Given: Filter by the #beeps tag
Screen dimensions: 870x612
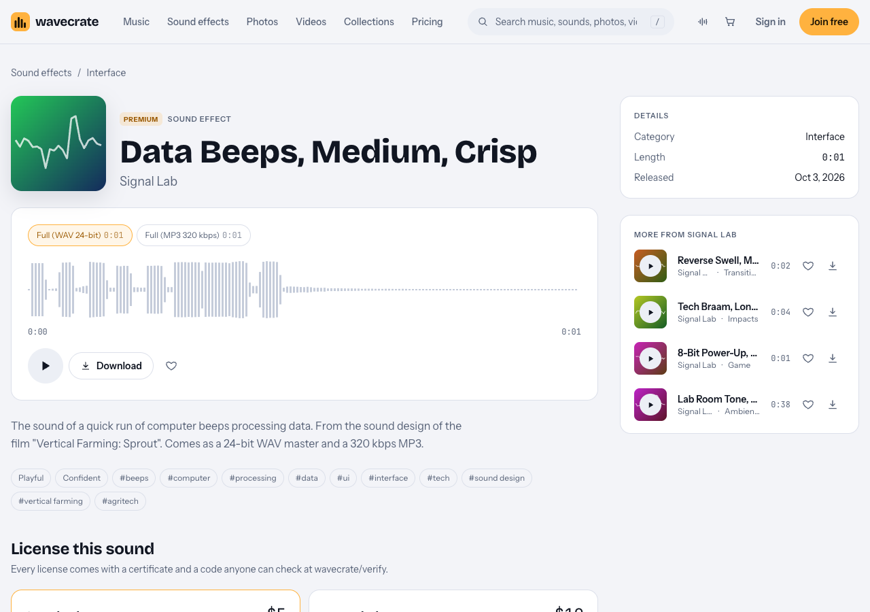Looking at the screenshot, I should [134, 478].
